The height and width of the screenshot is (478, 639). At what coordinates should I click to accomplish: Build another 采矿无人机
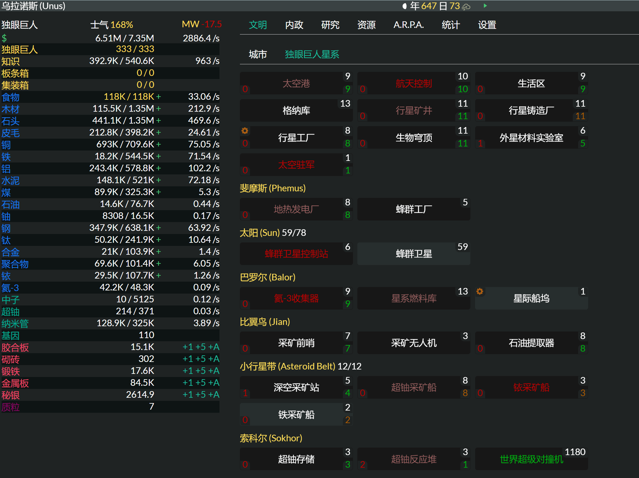tap(414, 343)
